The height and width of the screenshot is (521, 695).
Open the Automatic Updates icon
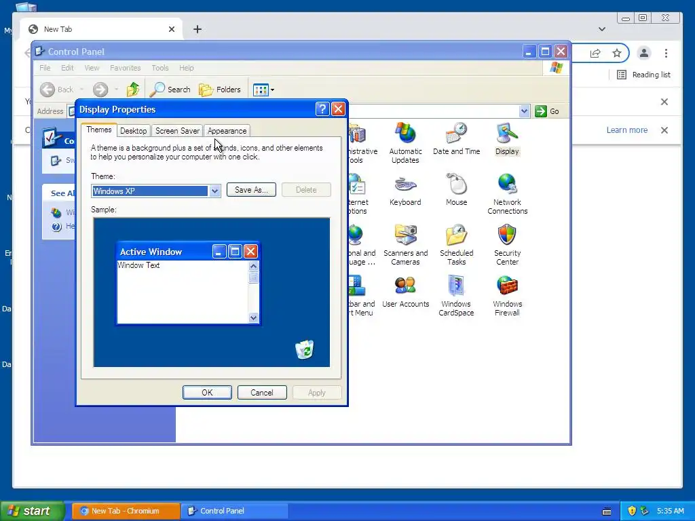point(405,142)
